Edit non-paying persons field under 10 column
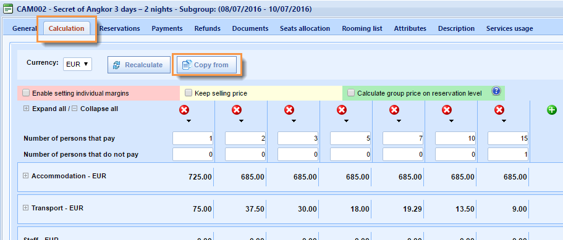 (455, 154)
